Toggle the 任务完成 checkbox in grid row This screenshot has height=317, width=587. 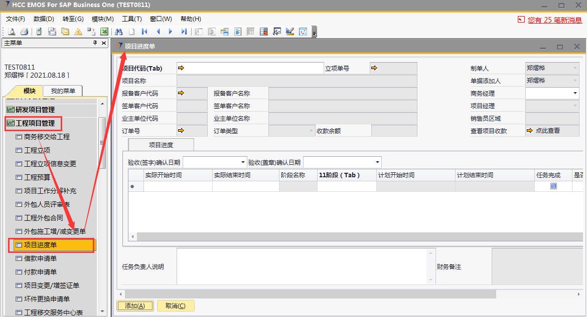tap(553, 186)
